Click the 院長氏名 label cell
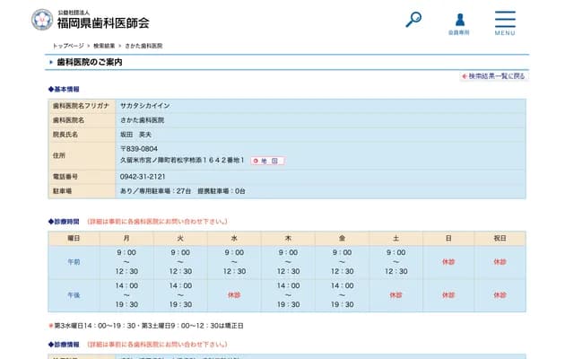Viewport: 574px width, 359px height. 82,135
